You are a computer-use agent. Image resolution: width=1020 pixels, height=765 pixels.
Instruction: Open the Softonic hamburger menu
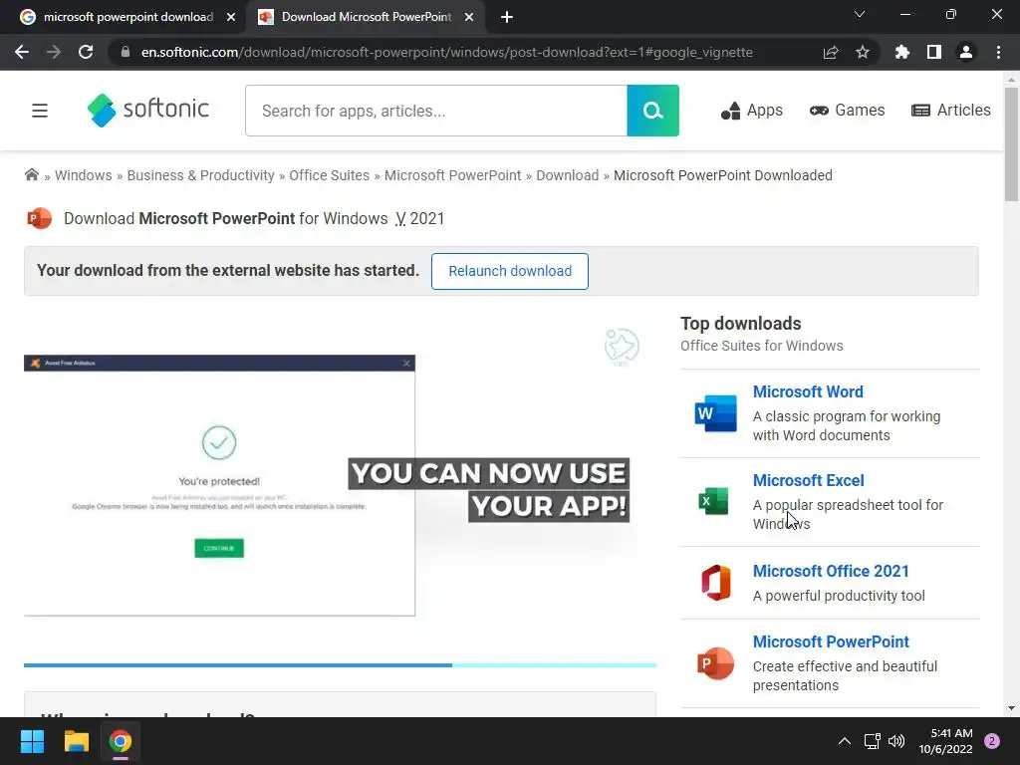[x=40, y=111]
